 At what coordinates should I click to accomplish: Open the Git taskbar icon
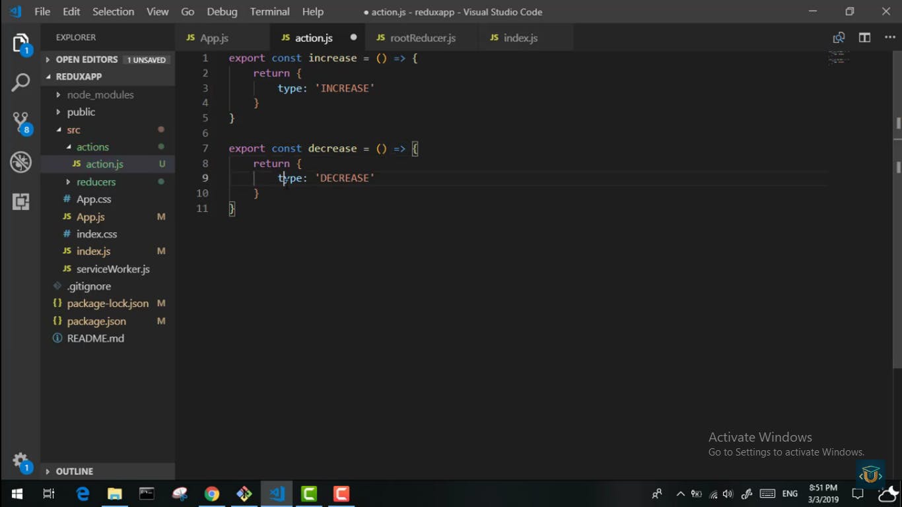pyautogui.click(x=244, y=494)
